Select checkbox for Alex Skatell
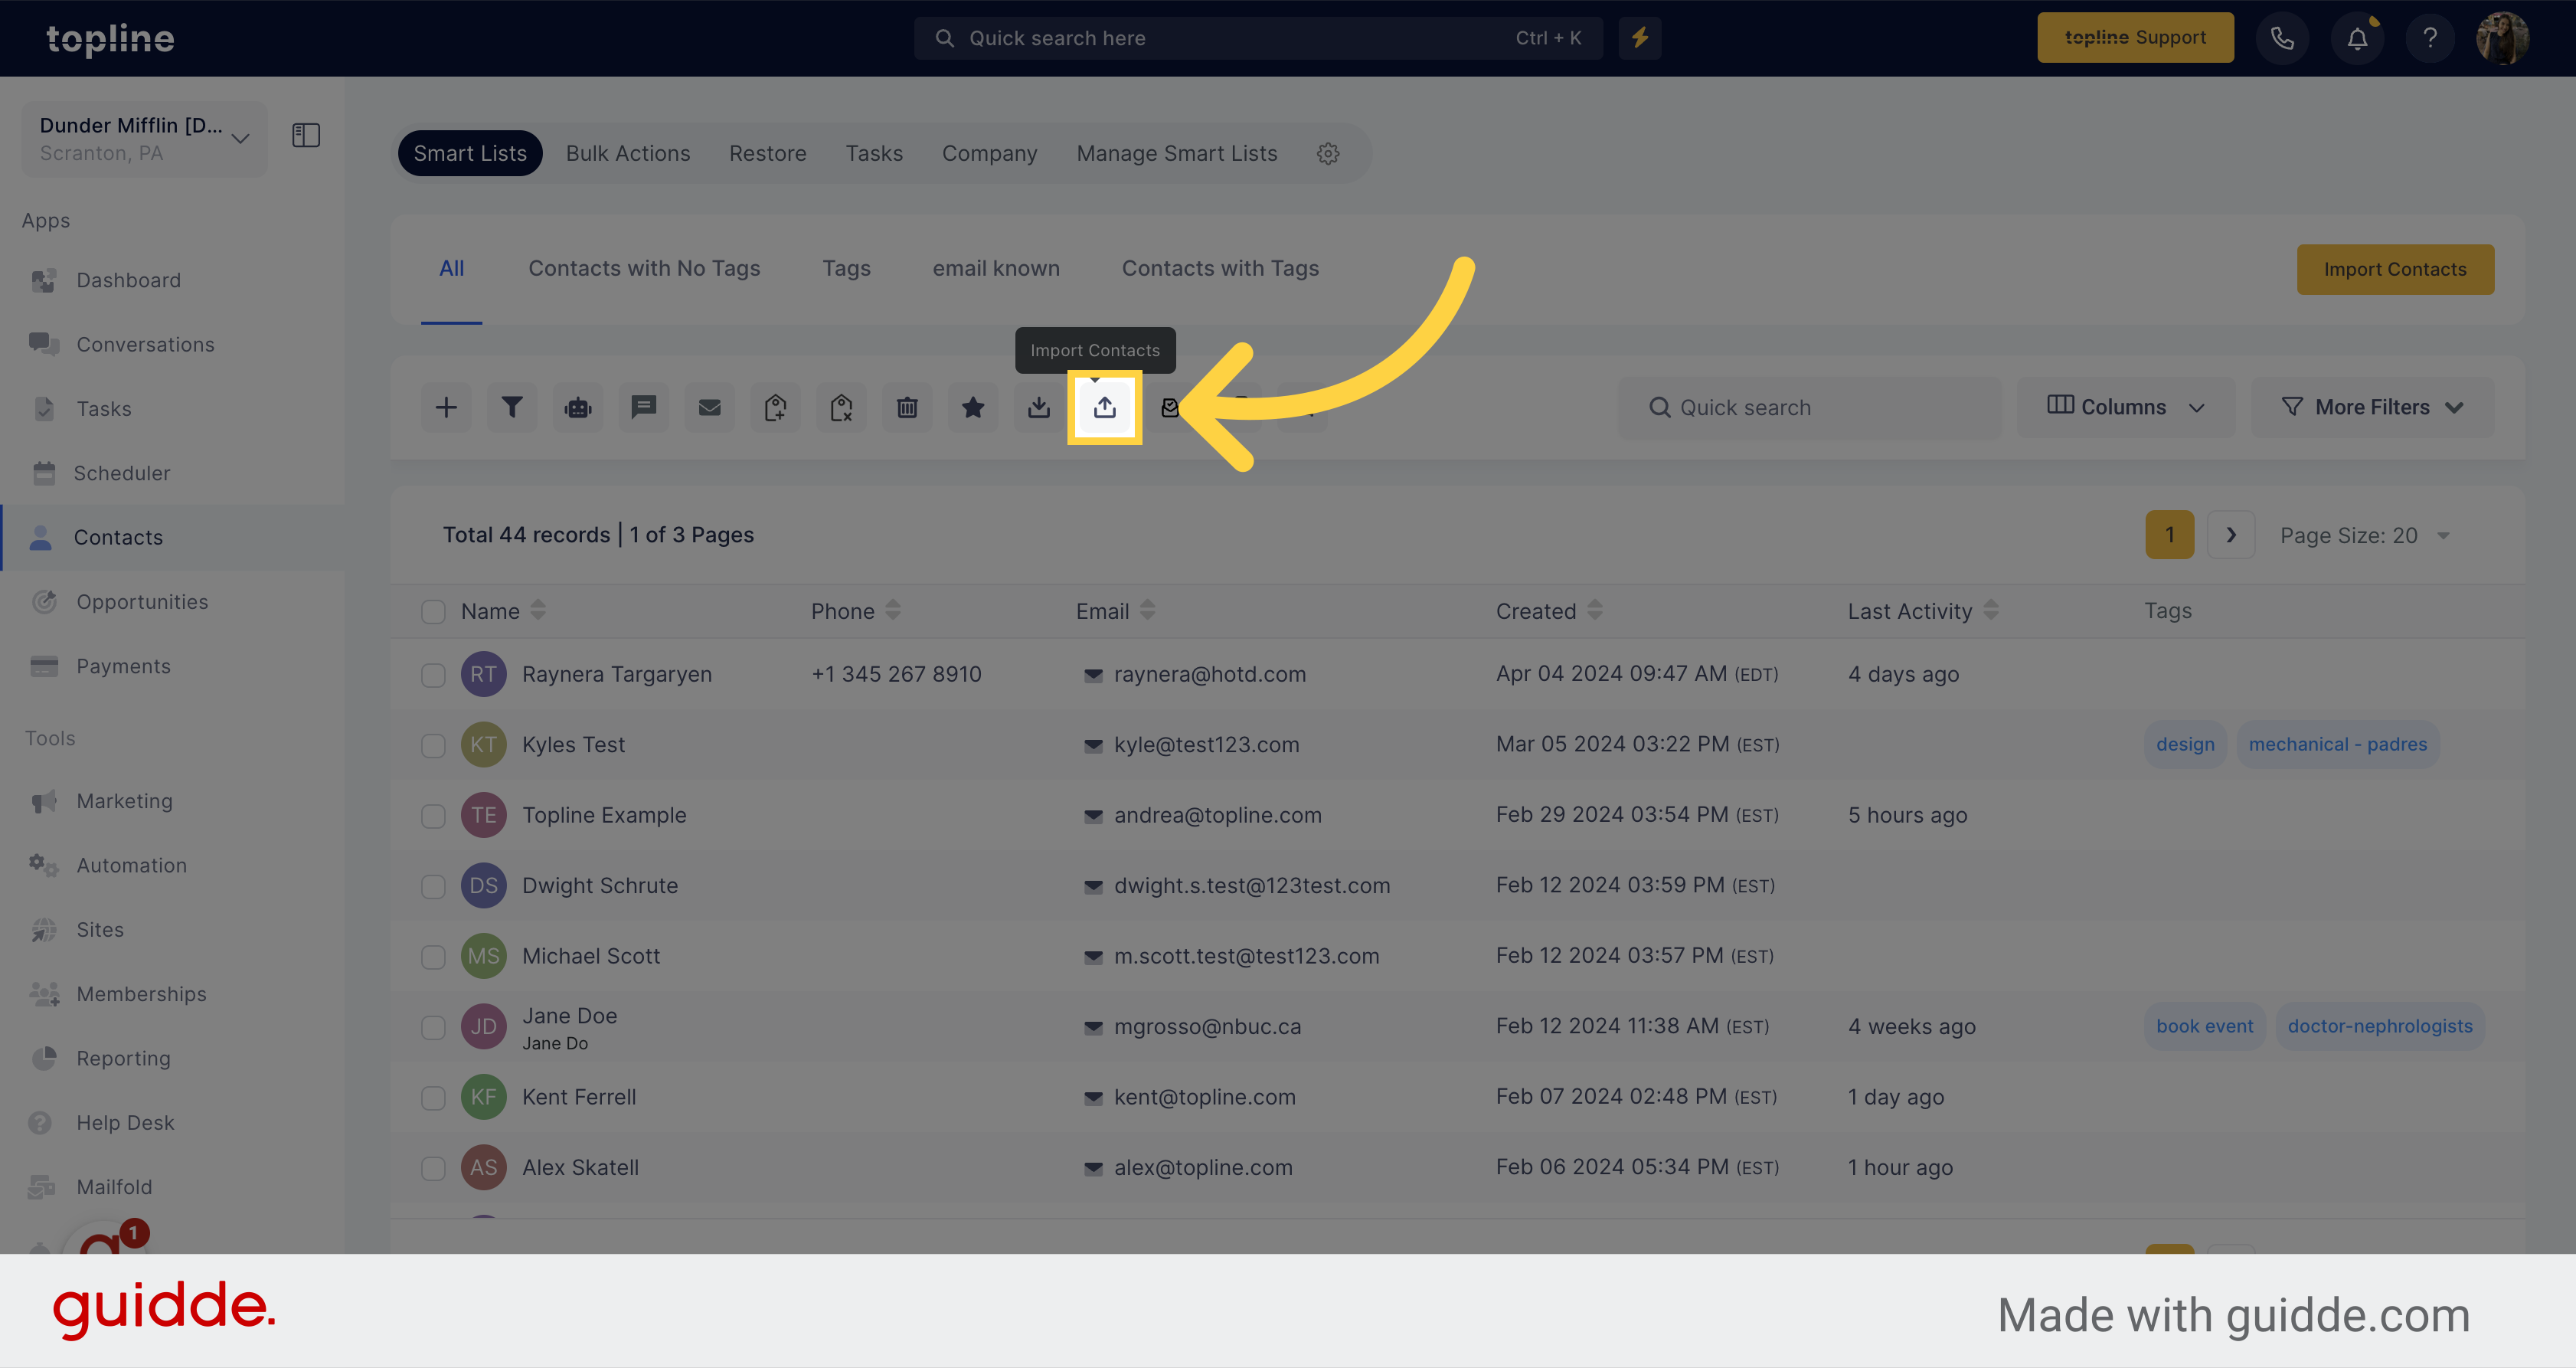2576x1368 pixels. pyautogui.click(x=433, y=1168)
